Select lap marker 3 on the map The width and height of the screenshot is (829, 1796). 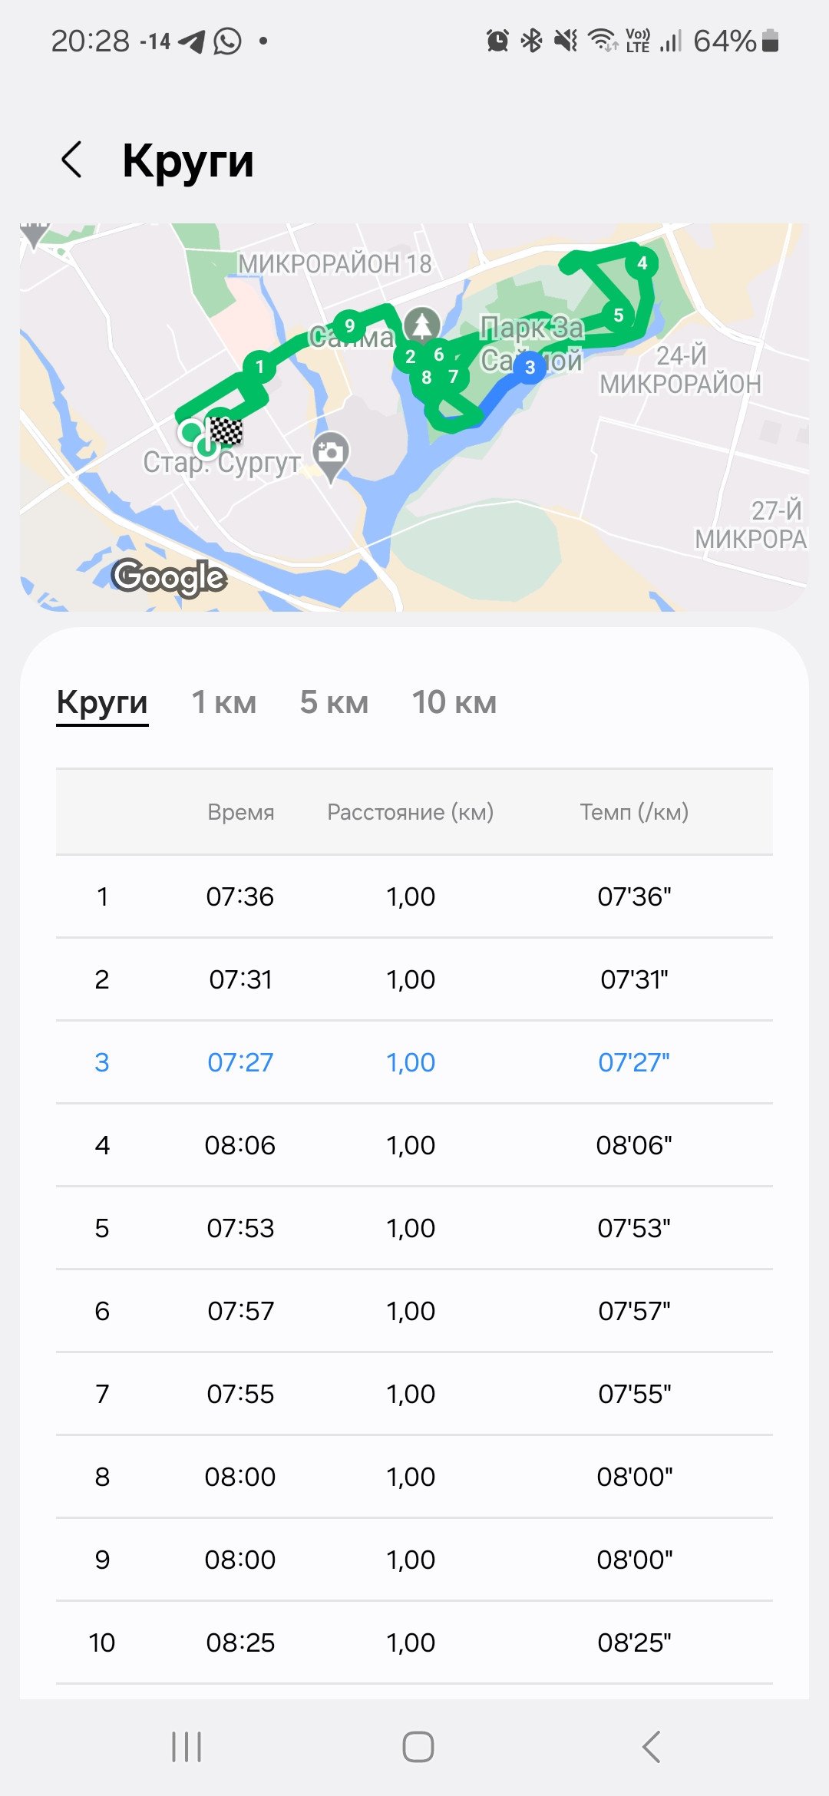point(530,367)
